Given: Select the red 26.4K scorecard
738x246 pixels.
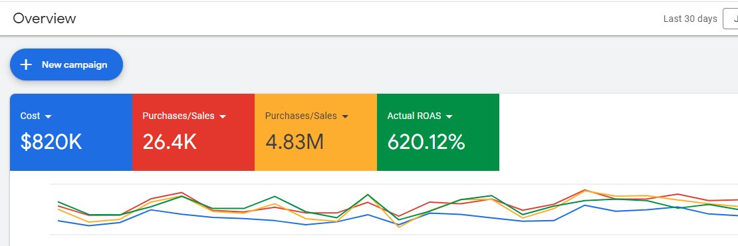Looking at the screenshot, I should click(x=193, y=132).
